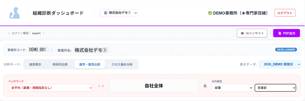This screenshot has width=305, height=101.
Task: Click the 組織診断ダッシュボード title
Action: pos(58,13)
